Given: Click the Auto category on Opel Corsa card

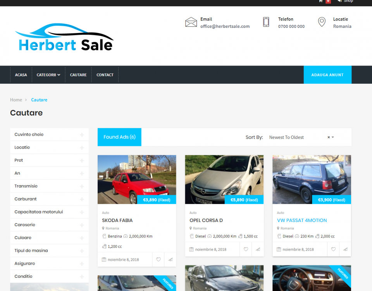Looking at the screenshot, I should [x=193, y=213].
